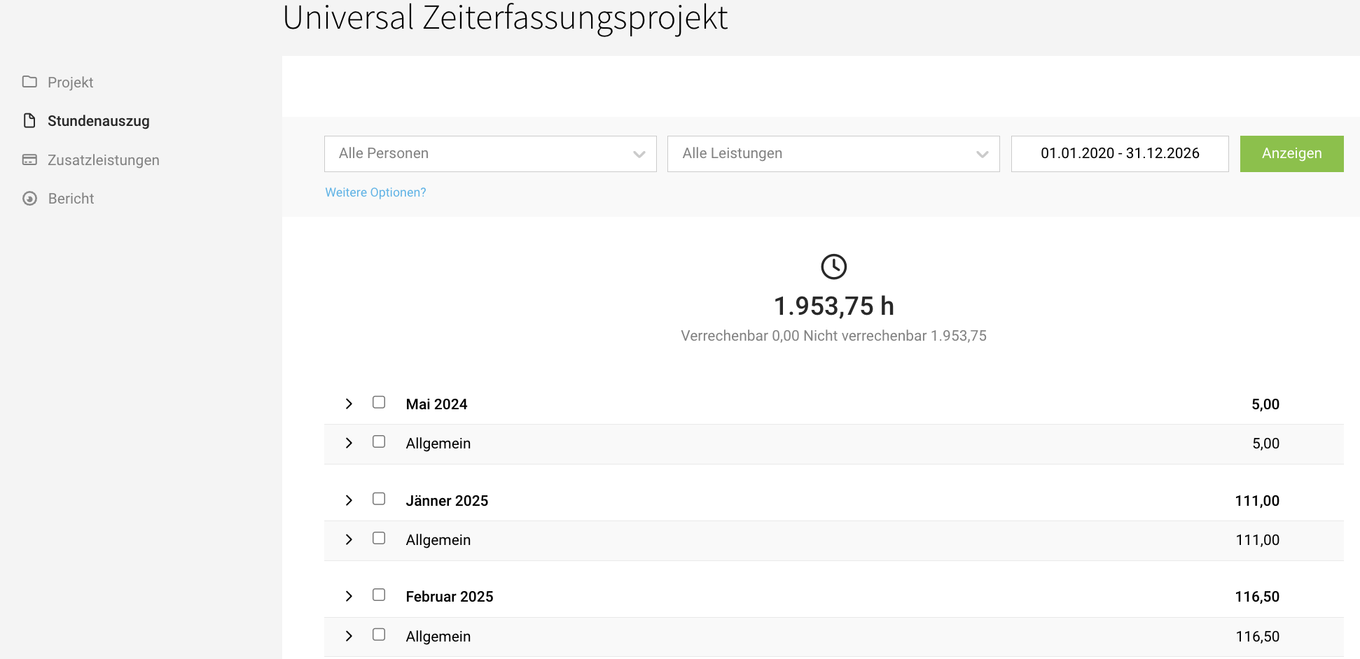Viewport: 1360px width, 659px height.
Task: Click the circular chart icon beside Bericht
Action: (29, 199)
